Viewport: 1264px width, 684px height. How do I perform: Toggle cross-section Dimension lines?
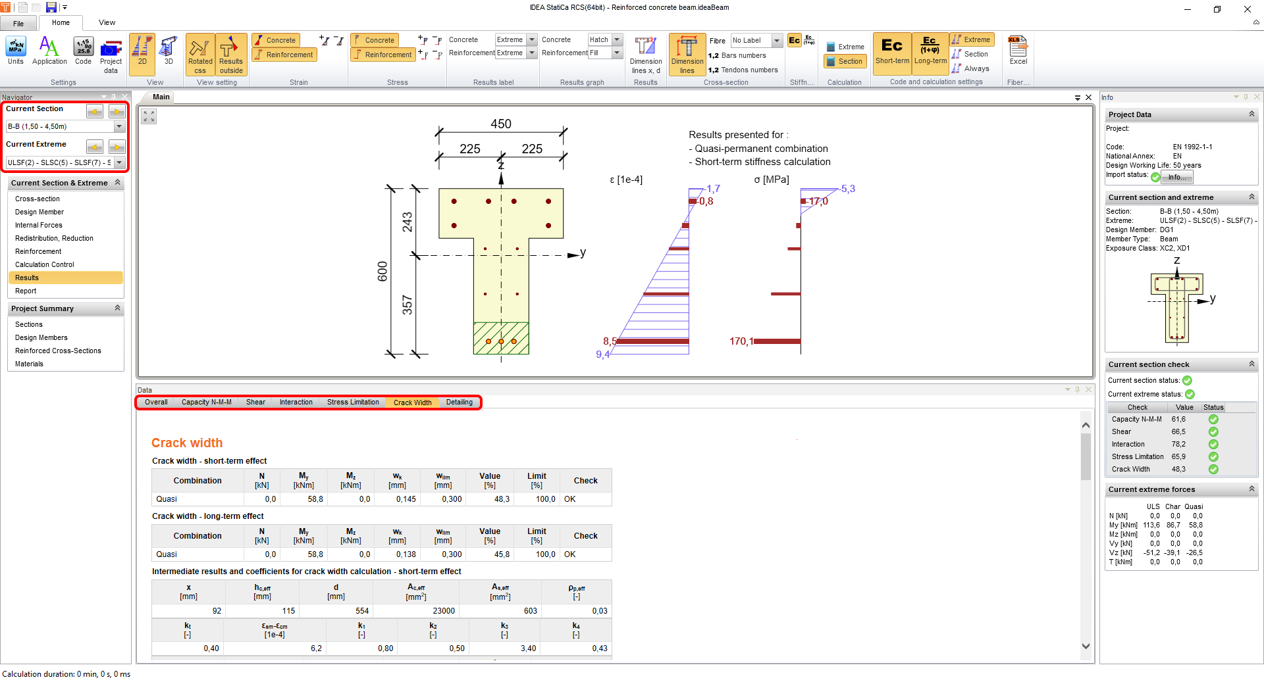[x=687, y=55]
